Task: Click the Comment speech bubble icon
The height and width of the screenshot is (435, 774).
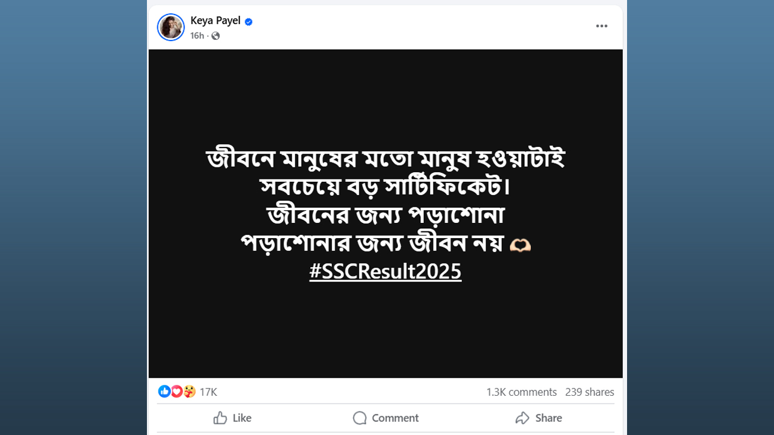Action: (360, 418)
